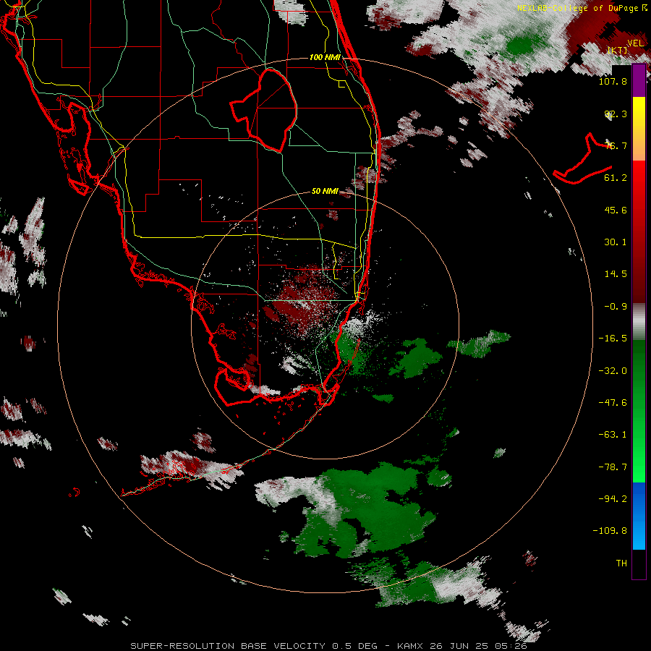
Task: Click the VEL legend title
Action: 635,43
